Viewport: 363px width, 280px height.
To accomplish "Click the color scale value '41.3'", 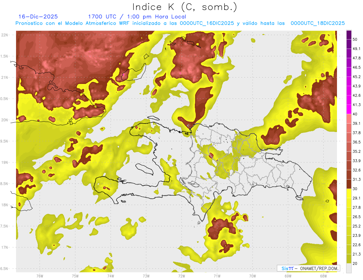I will pos(357,105).
